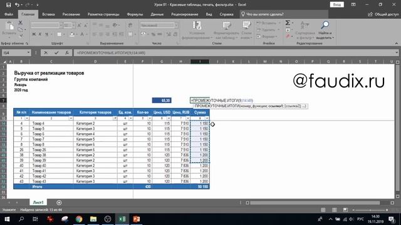Add a new sheet with plus
This screenshot has width=401, height=225.
click(59, 202)
